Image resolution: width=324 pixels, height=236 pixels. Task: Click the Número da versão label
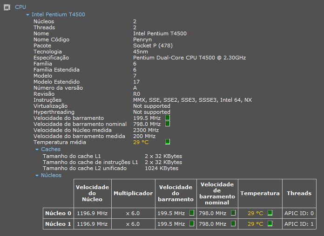tap(58, 88)
